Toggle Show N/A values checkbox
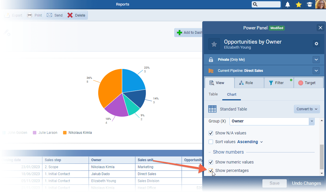326x192 pixels. point(211,133)
